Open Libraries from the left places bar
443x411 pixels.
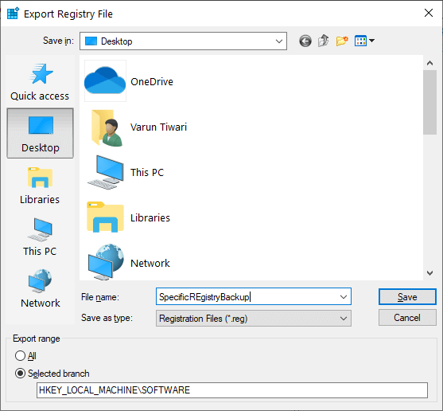click(40, 186)
